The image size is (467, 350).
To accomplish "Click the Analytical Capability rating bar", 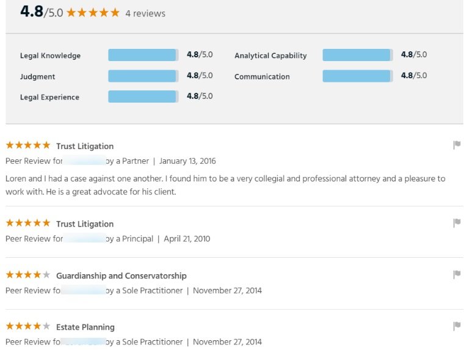I will 358,55.
